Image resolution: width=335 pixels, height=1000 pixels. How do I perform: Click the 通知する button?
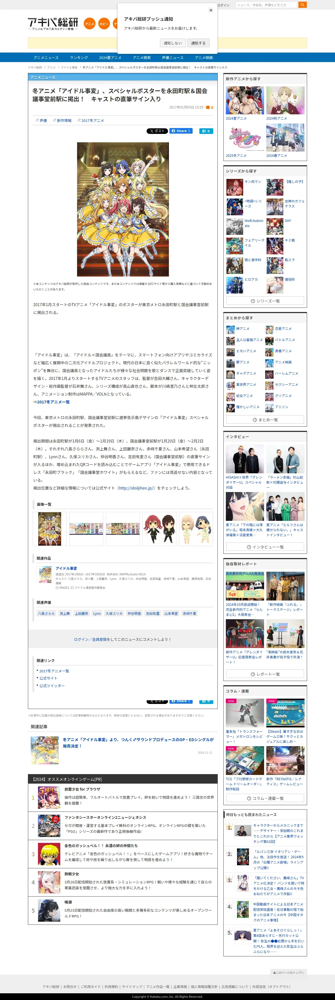(198, 43)
